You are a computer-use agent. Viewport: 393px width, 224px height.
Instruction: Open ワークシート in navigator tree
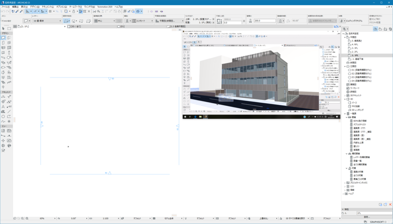coord(355,88)
